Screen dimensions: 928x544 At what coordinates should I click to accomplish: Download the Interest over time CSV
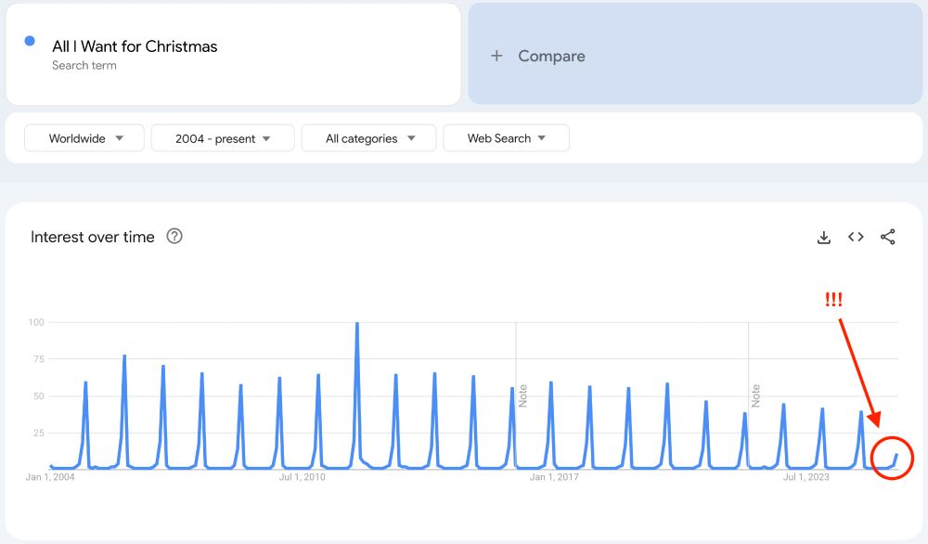[823, 238]
